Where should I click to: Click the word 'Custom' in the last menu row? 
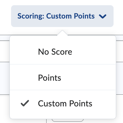52,103
